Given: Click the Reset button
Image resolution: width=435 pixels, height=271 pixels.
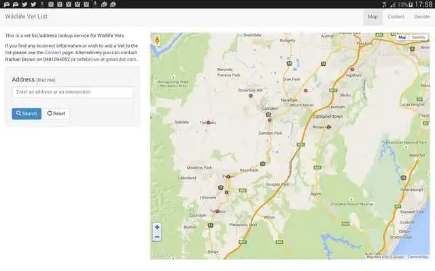Looking at the screenshot, I should (56, 113).
